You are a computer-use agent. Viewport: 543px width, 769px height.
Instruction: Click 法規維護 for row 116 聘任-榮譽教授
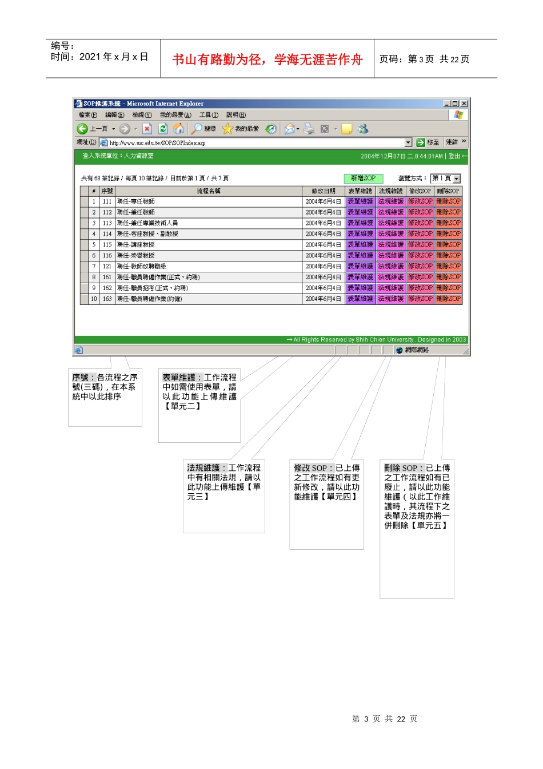(x=391, y=256)
